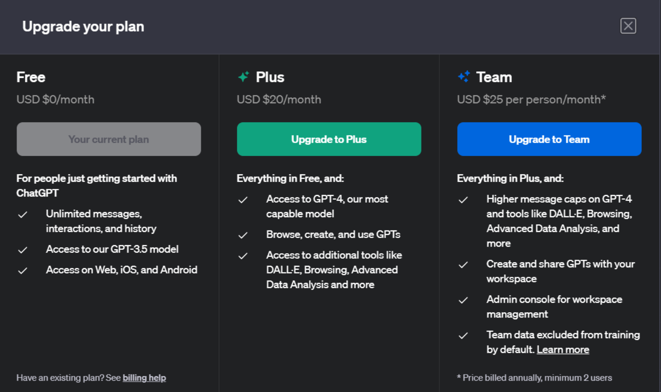The image size is (661, 392).
Task: Click the Access to additional tools like DALL·E text
Action: coord(335,270)
